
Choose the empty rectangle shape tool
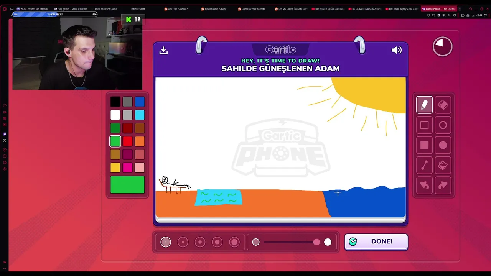point(424,125)
